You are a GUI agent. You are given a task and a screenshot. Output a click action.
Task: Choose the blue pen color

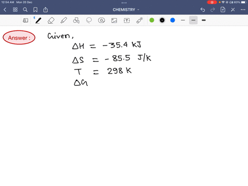[173, 20]
